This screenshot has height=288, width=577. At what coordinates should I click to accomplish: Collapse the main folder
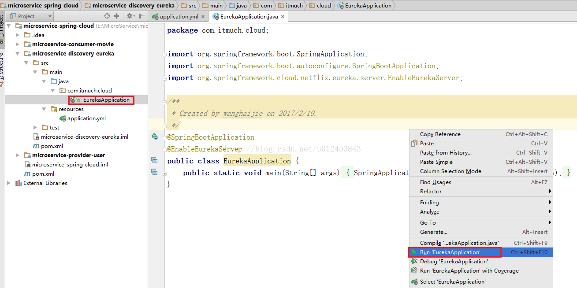click(35, 72)
